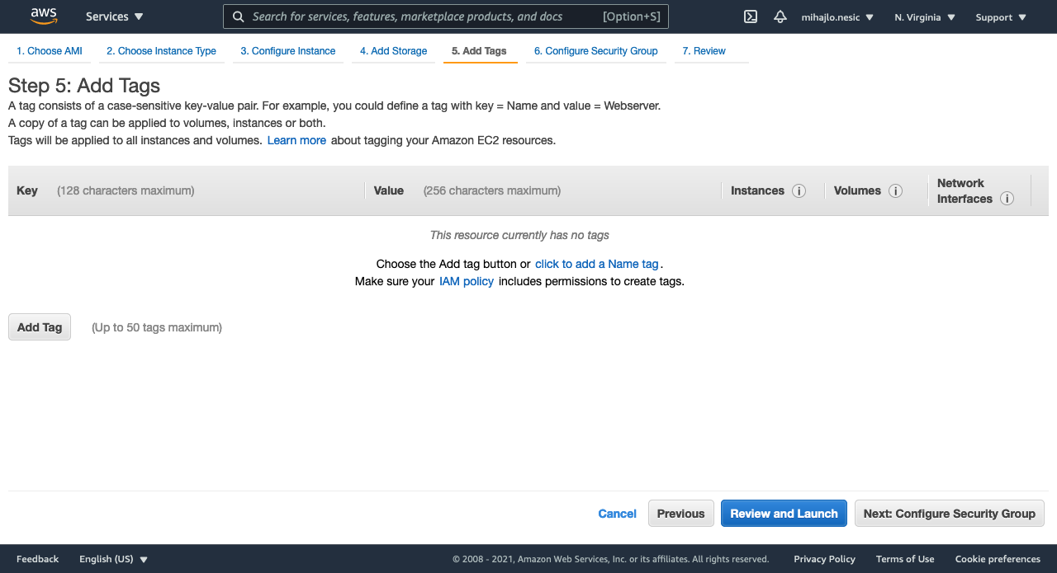Proceed to Next: Configure Security Group
Screen dimensions: 1057x573
pos(950,514)
